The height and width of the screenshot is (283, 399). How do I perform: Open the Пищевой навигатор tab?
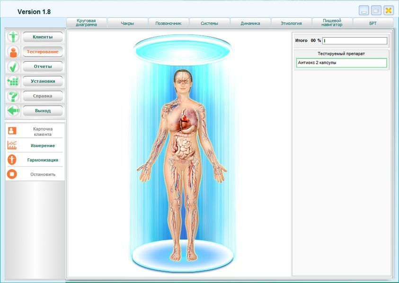pyautogui.click(x=332, y=23)
